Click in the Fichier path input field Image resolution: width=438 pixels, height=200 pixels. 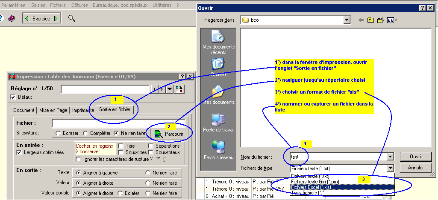tap(118, 123)
